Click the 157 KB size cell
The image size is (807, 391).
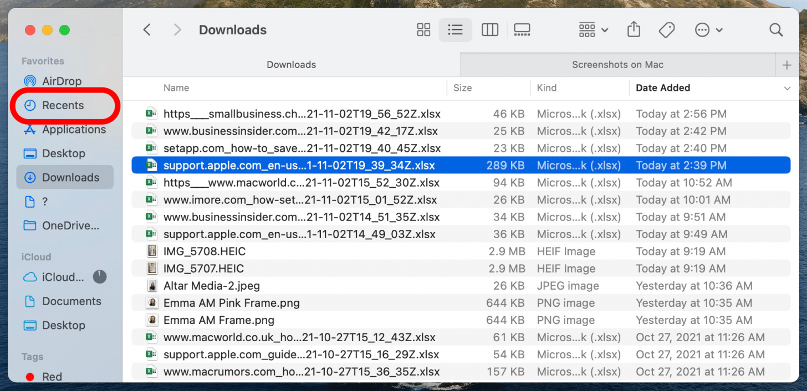505,372
